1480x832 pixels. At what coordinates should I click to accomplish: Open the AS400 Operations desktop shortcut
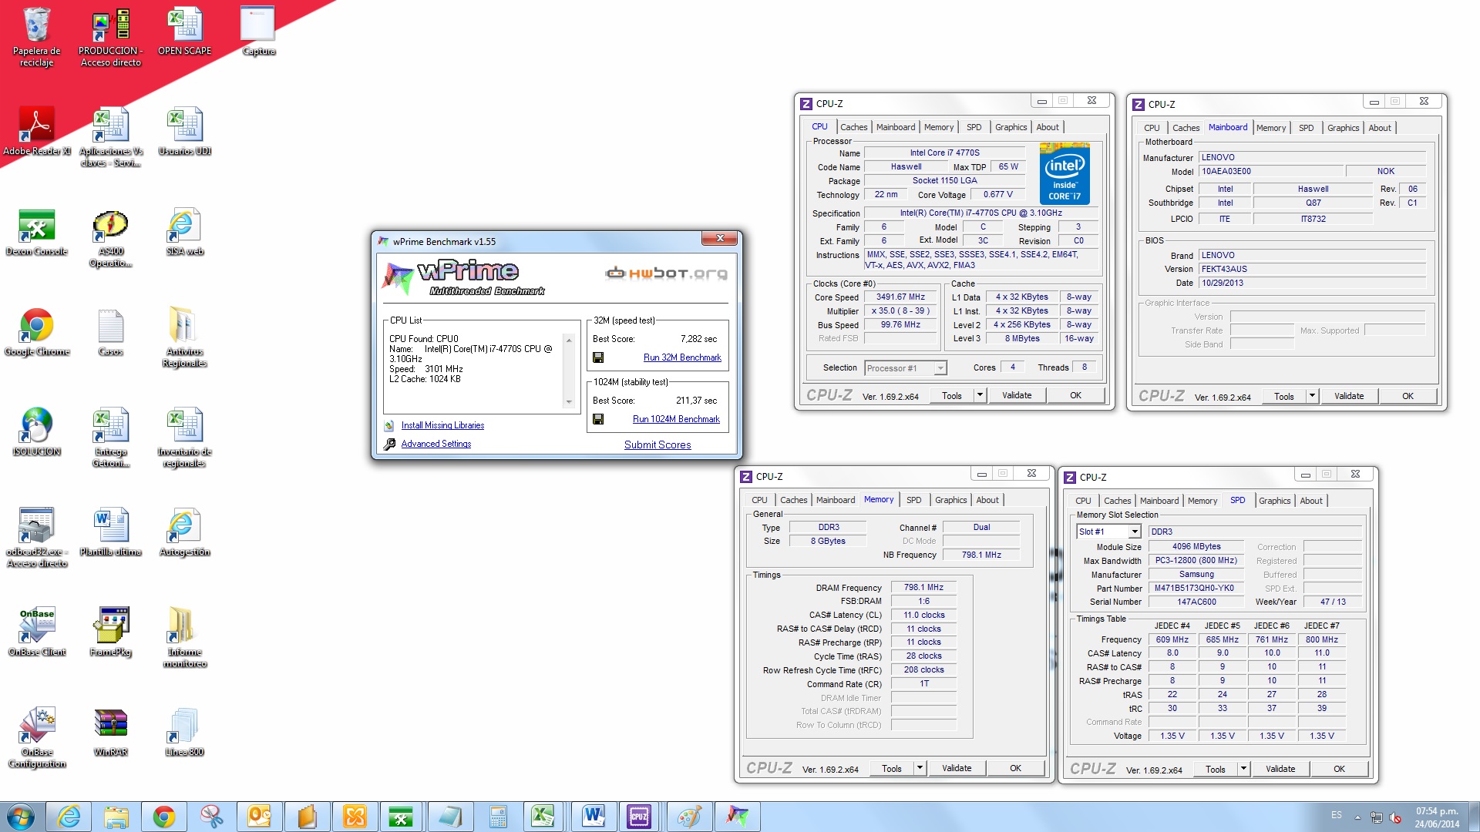111,238
